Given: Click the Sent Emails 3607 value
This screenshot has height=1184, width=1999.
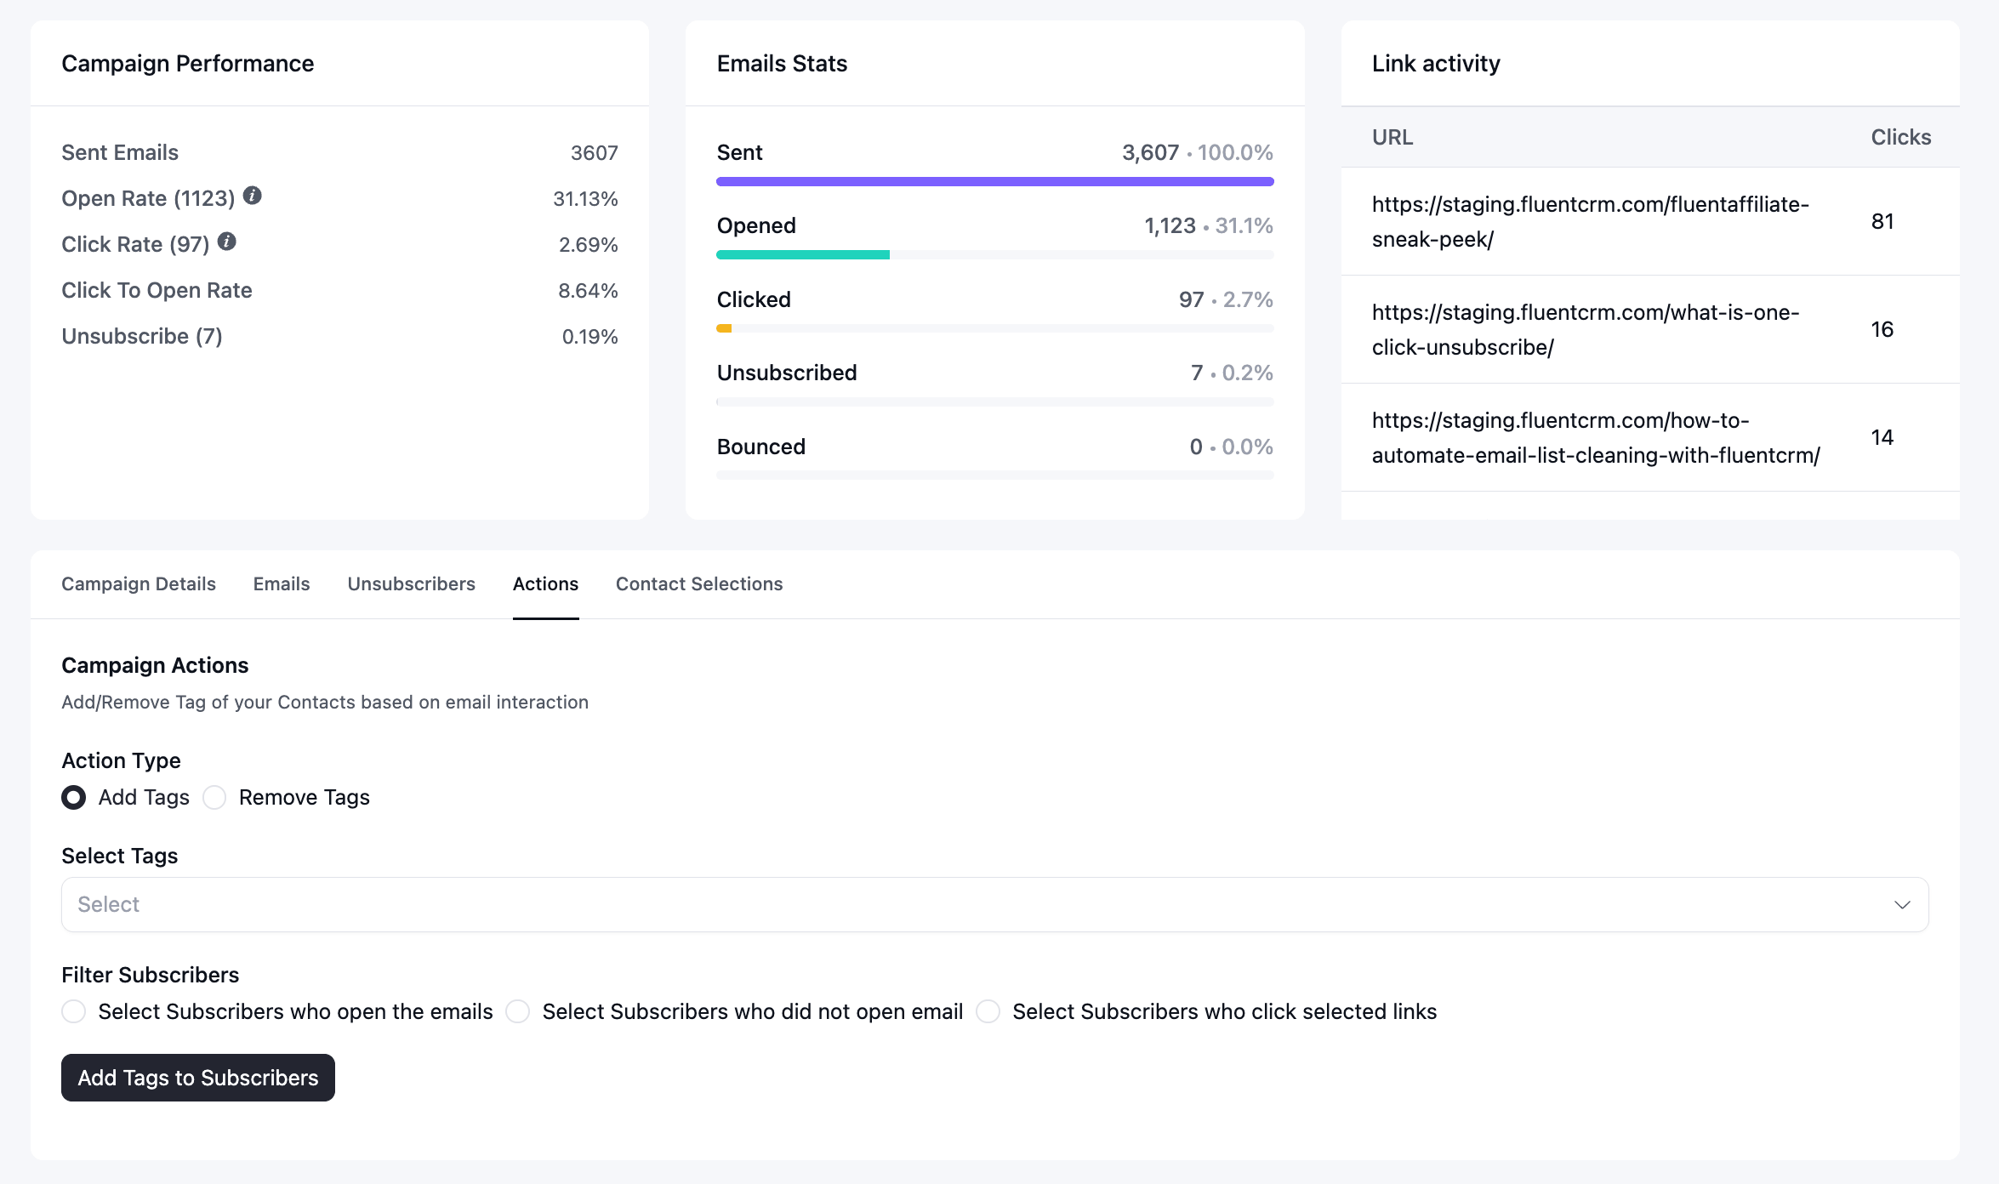Looking at the screenshot, I should tap(594, 152).
